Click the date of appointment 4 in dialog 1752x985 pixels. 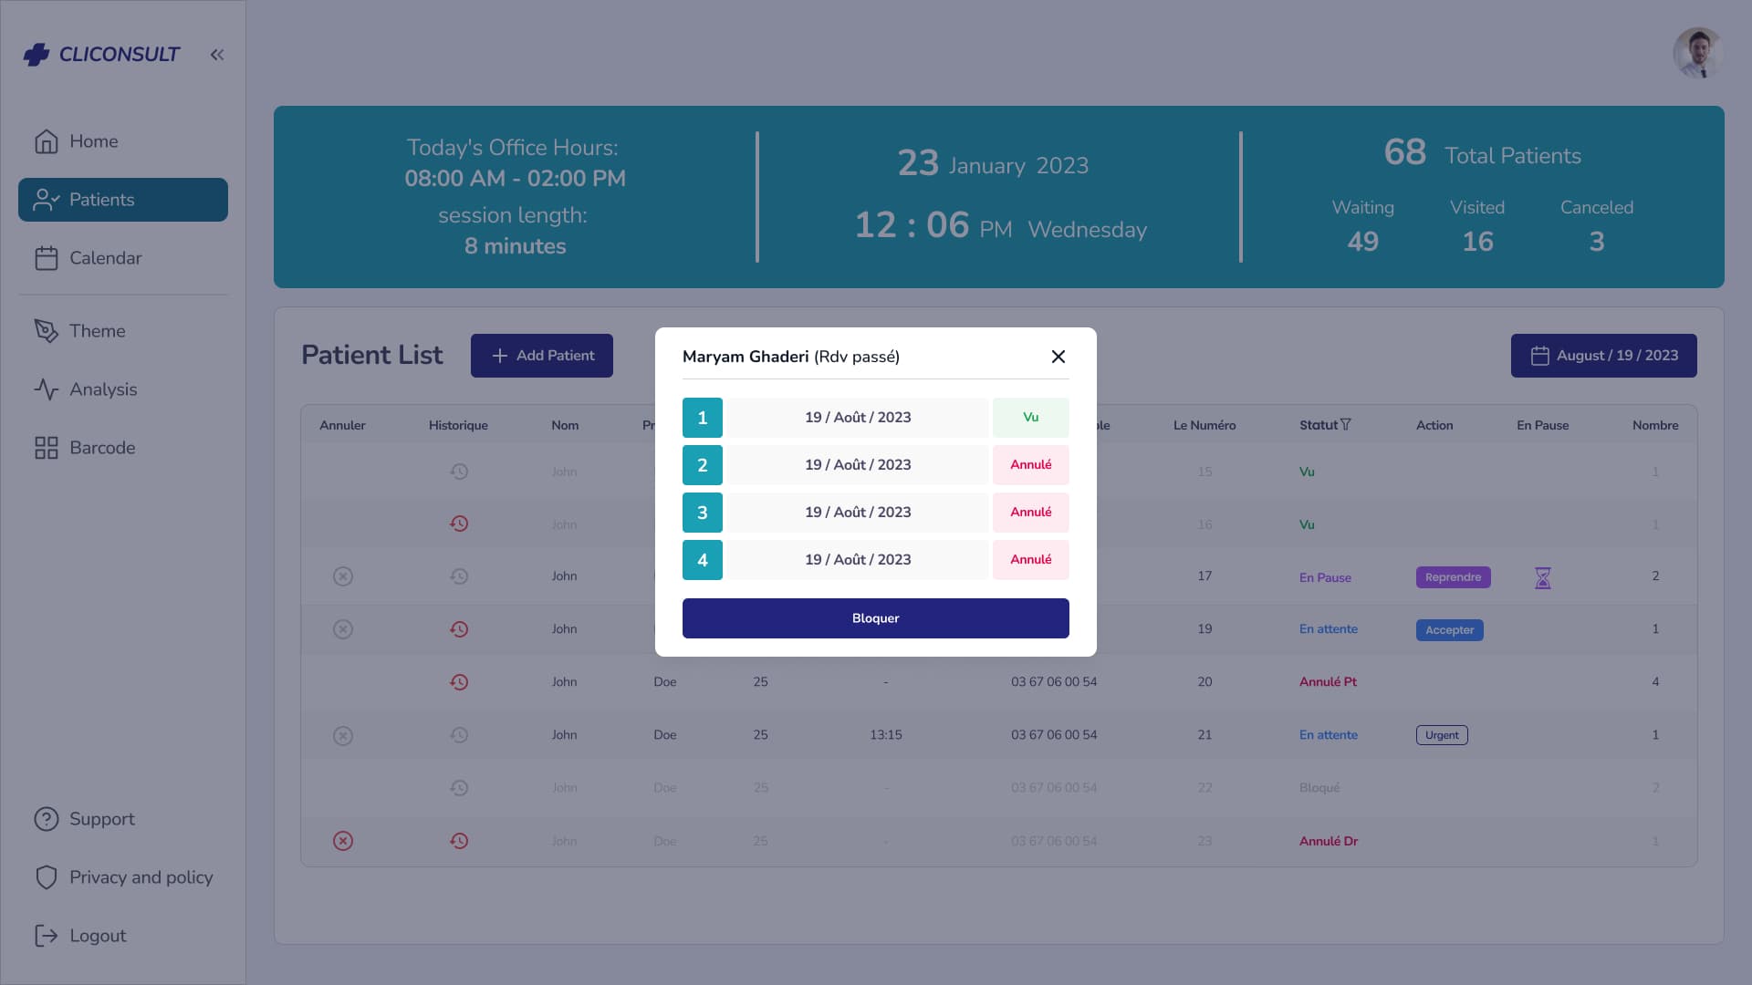[x=858, y=560]
